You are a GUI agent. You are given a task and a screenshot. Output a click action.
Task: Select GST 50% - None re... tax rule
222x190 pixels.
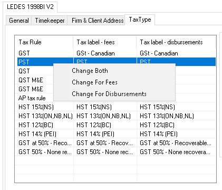click(x=45, y=152)
